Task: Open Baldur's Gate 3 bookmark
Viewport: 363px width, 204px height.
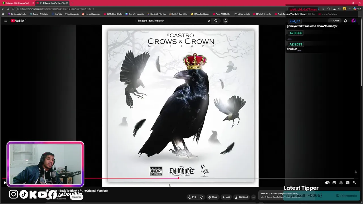Action: (178, 14)
